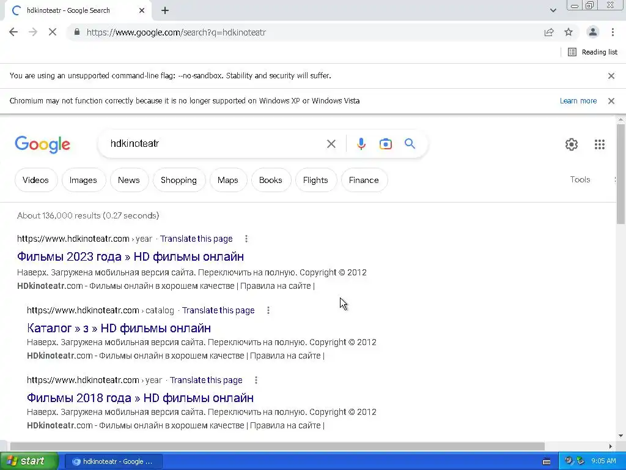Switch to Books results

271,180
